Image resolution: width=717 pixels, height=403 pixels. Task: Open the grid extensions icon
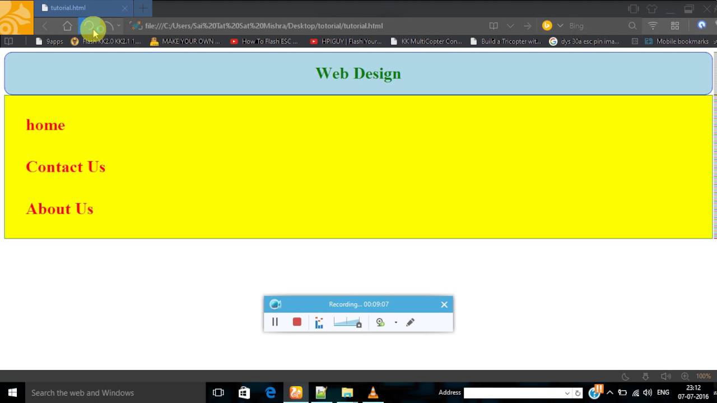[x=675, y=26]
